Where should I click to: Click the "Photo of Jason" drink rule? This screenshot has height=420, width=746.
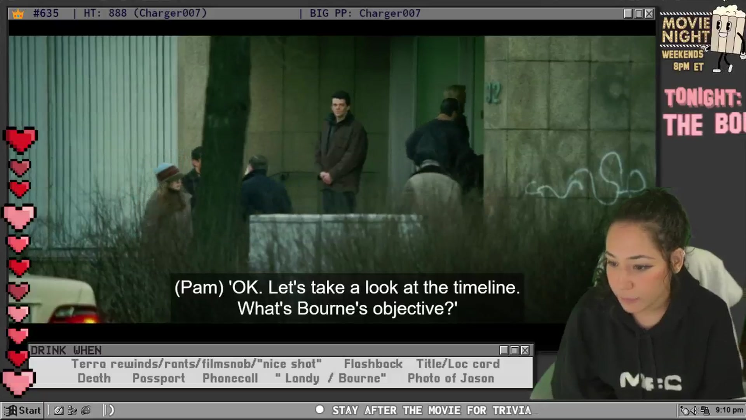point(451,378)
